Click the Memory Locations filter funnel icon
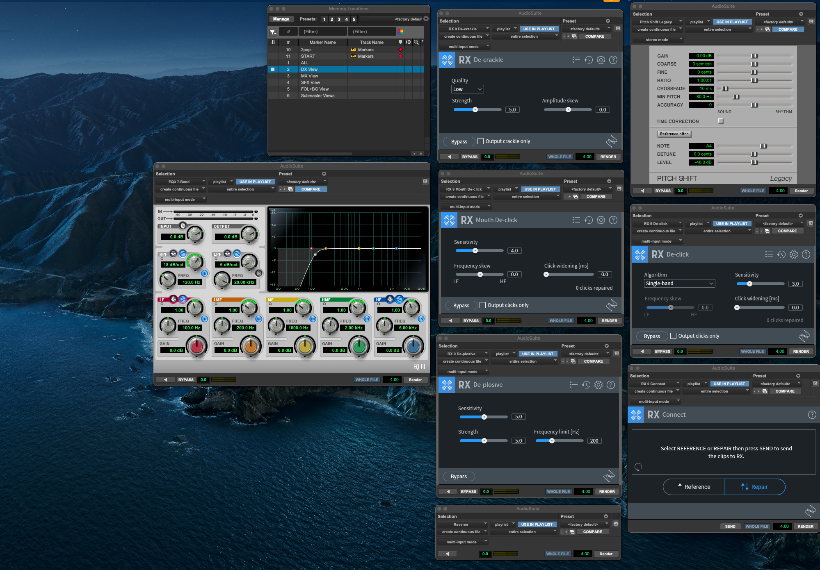This screenshot has height=570, width=820. tap(273, 32)
